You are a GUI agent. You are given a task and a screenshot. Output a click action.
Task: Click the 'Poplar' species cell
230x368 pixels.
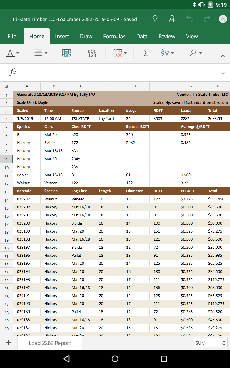[x=27, y=175]
